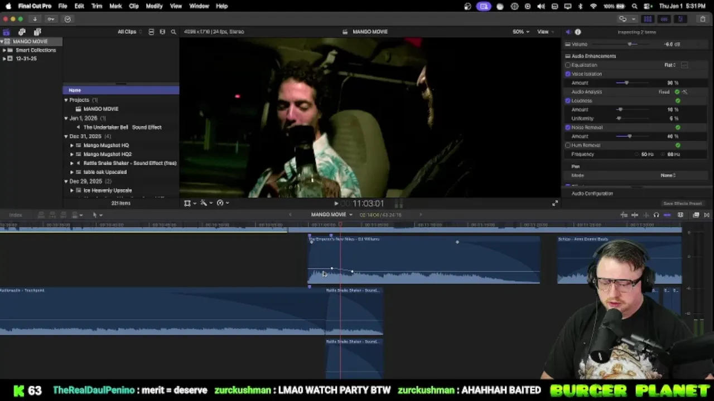Open the Trim menu
Viewport: 714px width, 401px height.
[97, 6]
